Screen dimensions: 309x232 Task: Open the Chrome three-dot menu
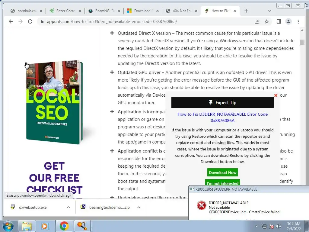pos(298,21)
